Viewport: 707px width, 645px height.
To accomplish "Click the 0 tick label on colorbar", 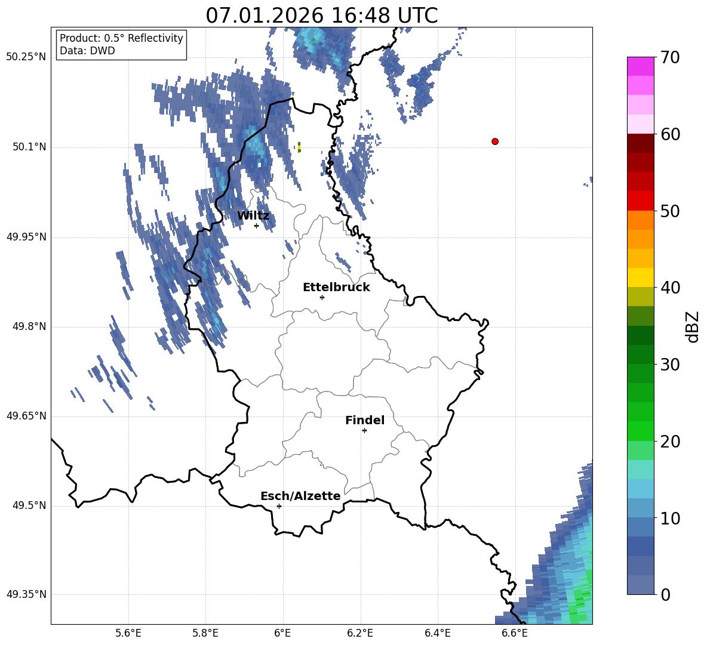I will tap(665, 594).
